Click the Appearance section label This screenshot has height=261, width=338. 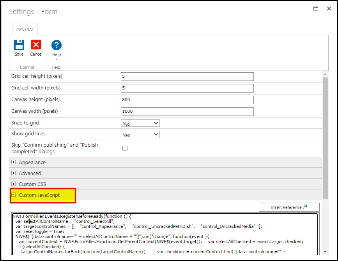click(32, 163)
